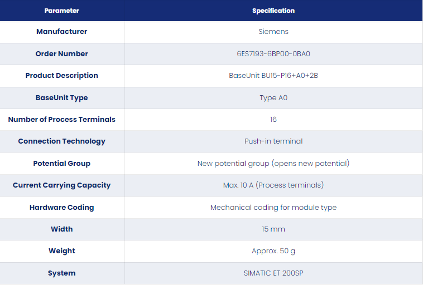Click the 'System' label
The image size is (423, 285).
click(62, 273)
